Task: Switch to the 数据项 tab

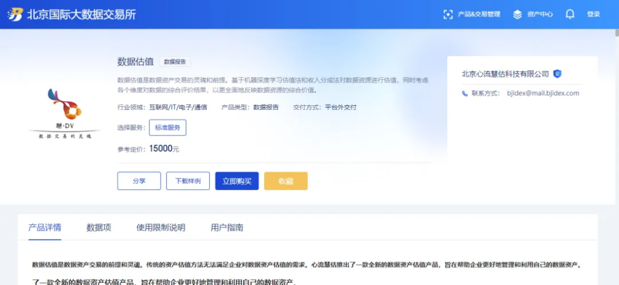Action: tap(99, 228)
